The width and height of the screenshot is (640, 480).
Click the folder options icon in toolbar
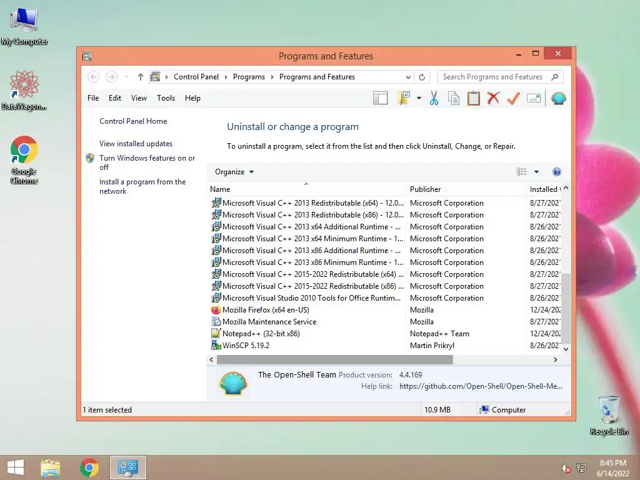pyautogui.click(x=404, y=98)
